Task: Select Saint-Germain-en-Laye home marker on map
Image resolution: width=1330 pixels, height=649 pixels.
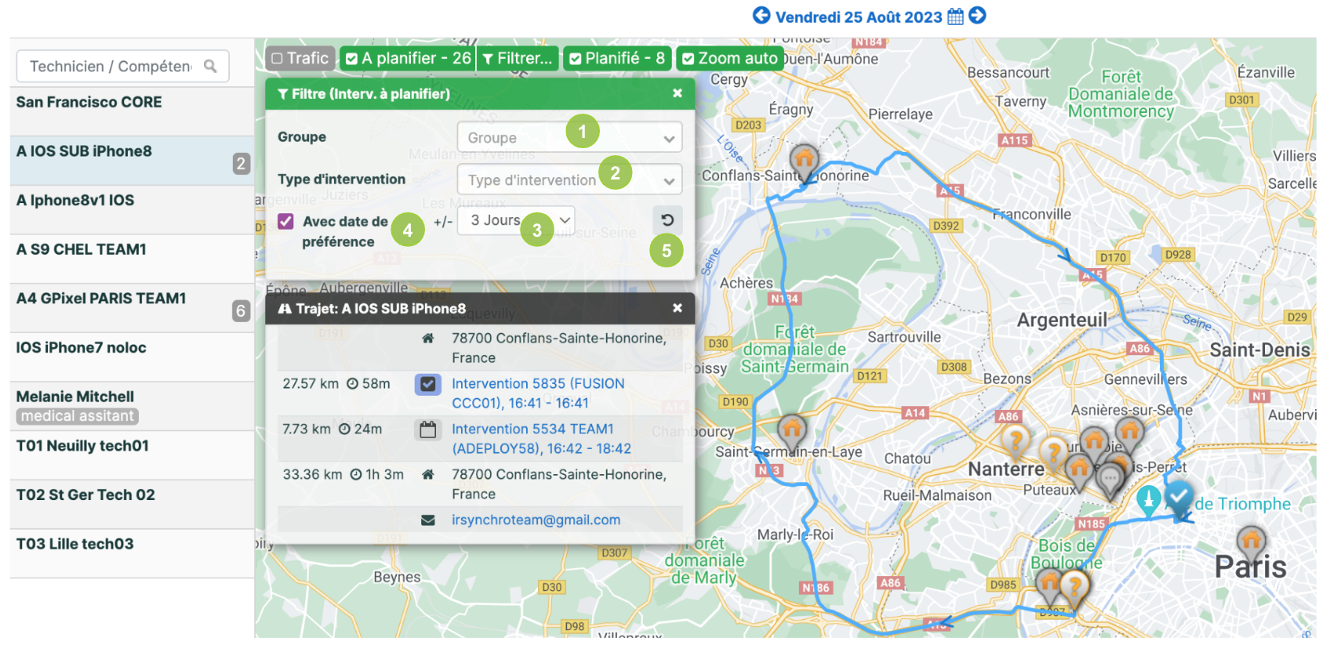Action: pyautogui.click(x=792, y=432)
